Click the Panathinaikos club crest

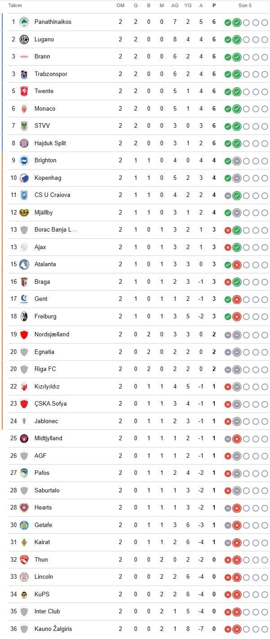pos(24,22)
